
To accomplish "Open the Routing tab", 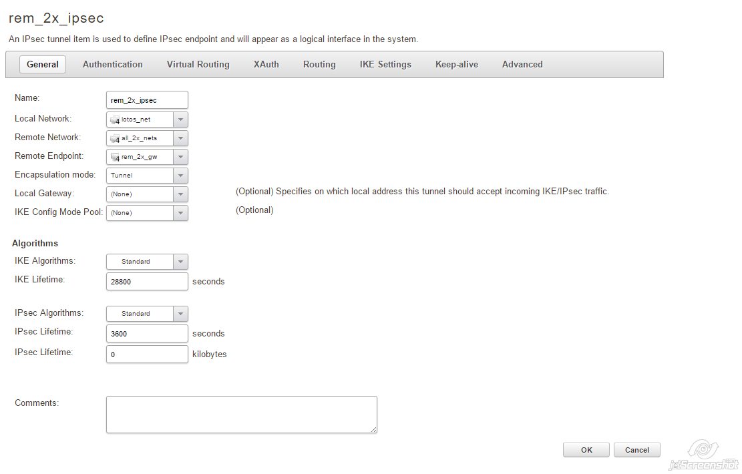I will (x=319, y=64).
